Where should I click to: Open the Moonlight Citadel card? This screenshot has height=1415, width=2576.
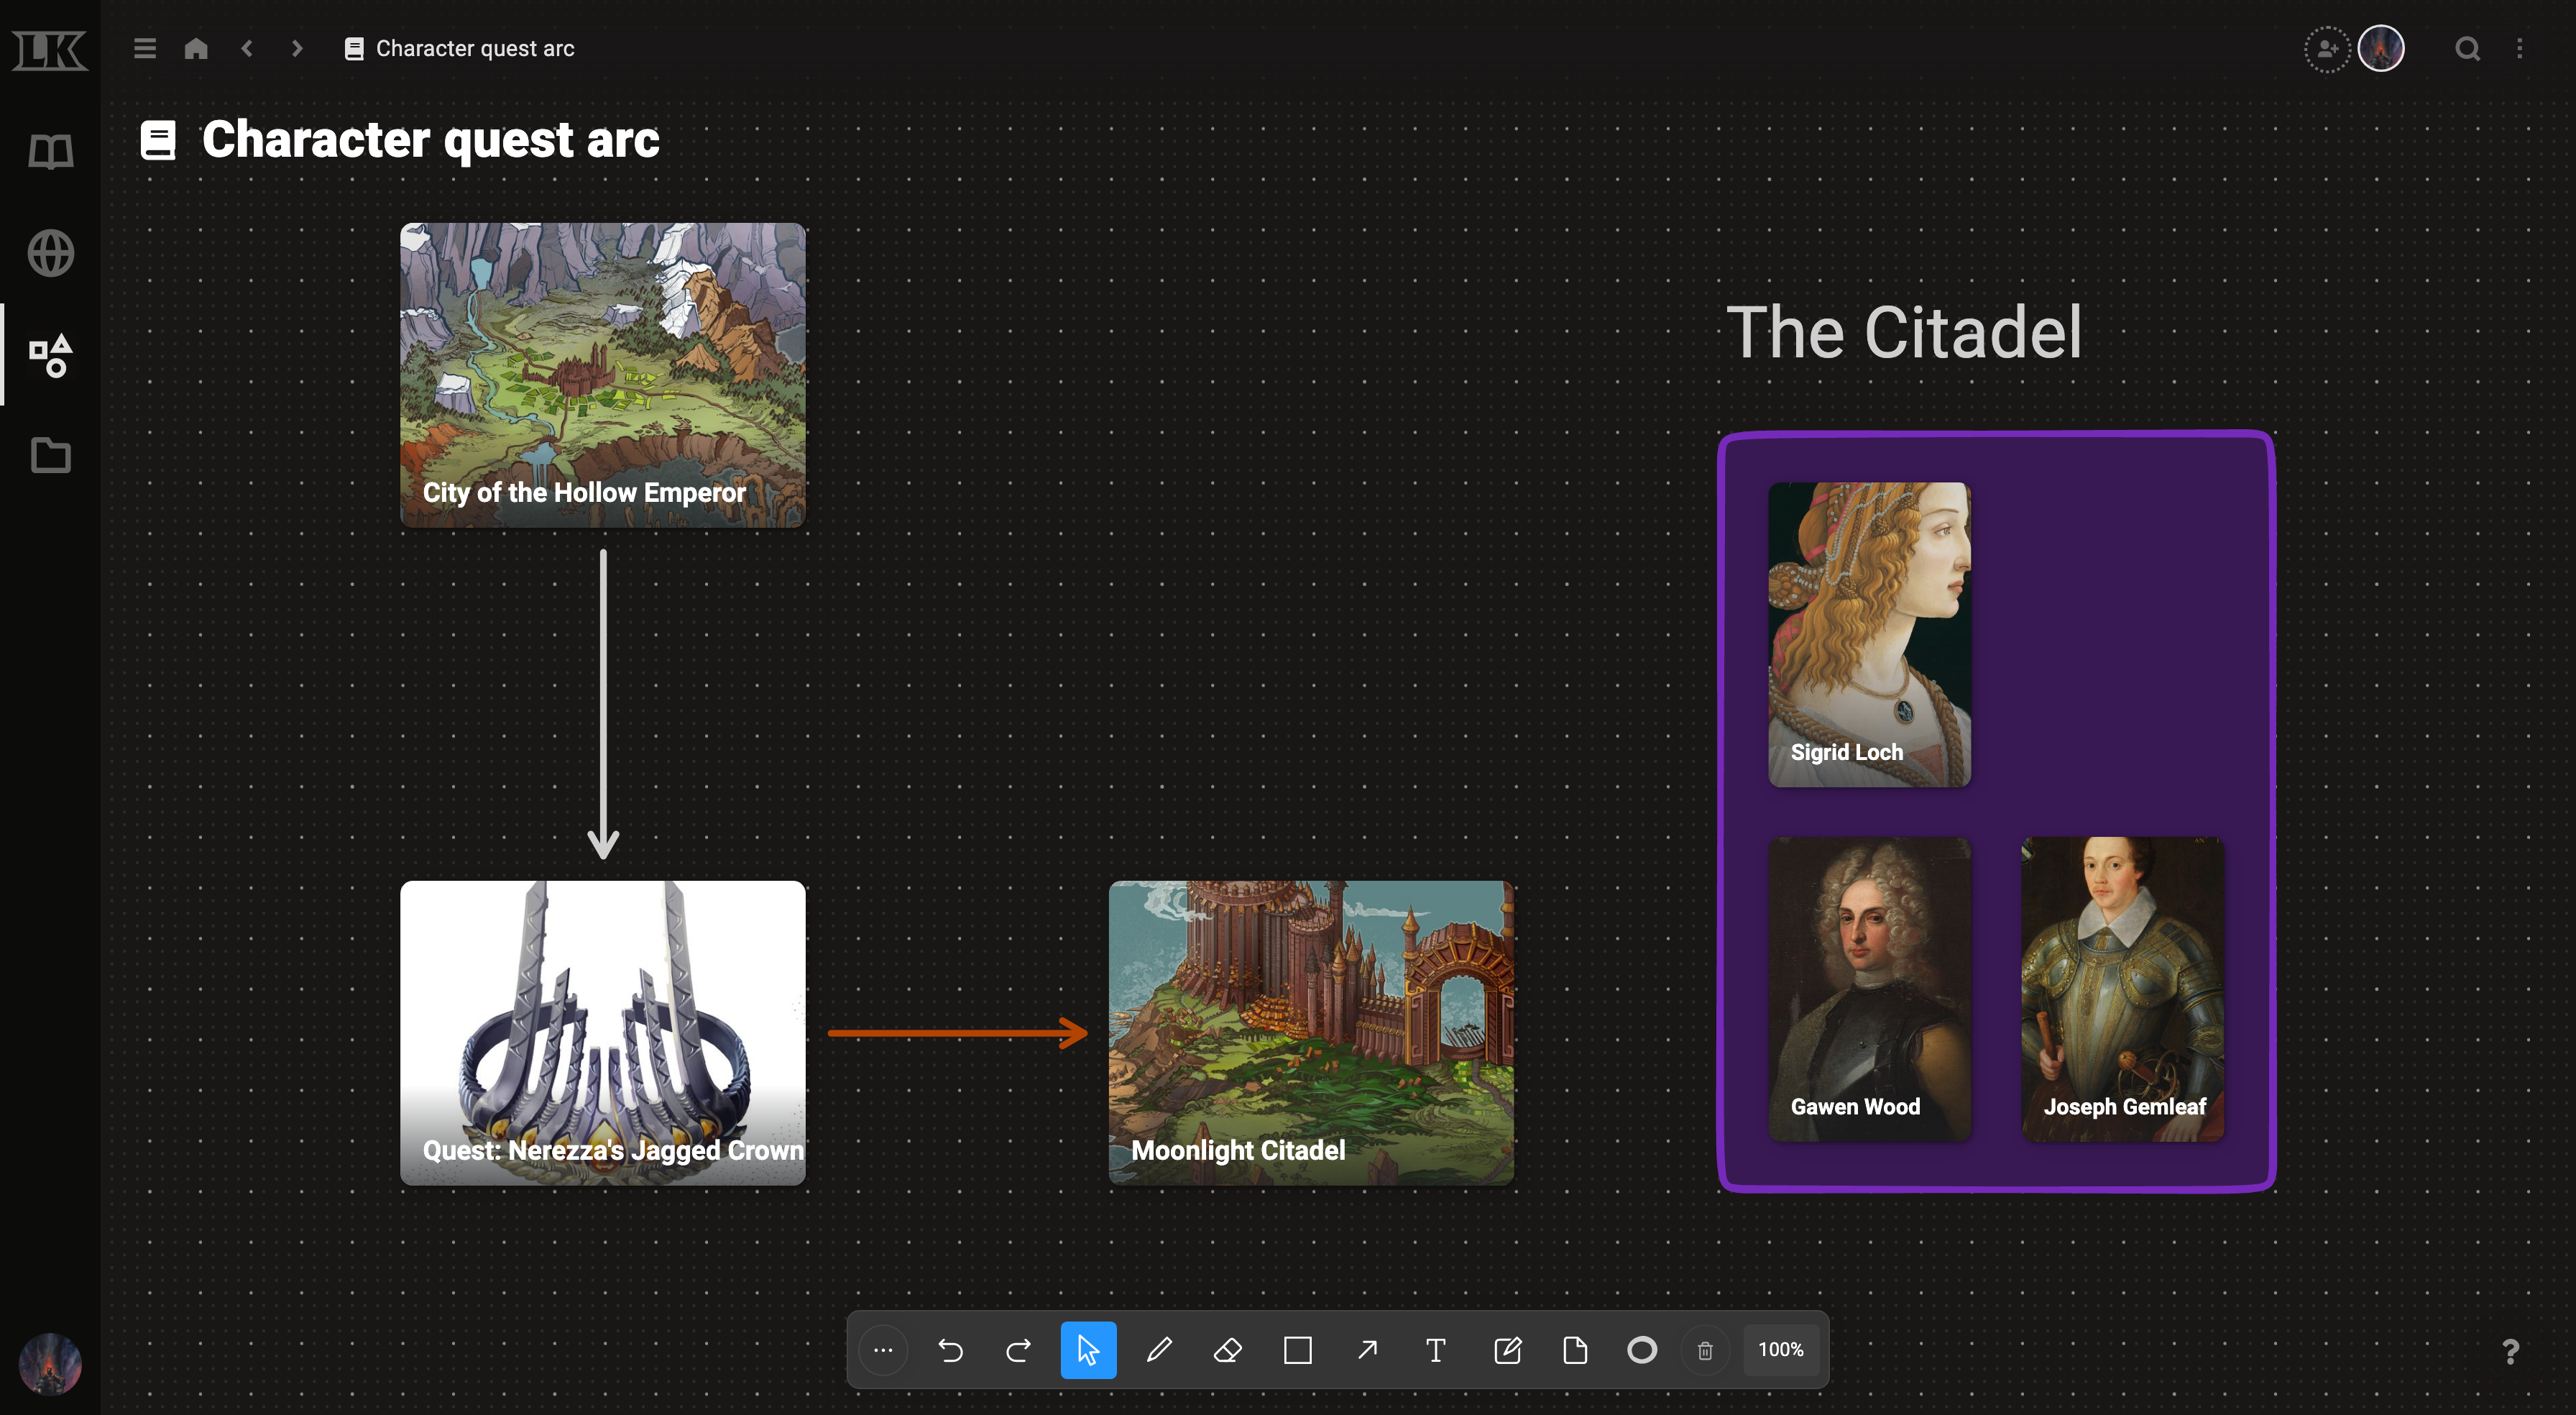pyautogui.click(x=1311, y=1032)
